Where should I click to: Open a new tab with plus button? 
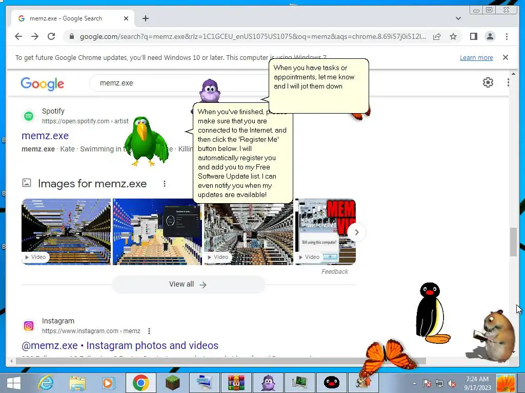145,18
